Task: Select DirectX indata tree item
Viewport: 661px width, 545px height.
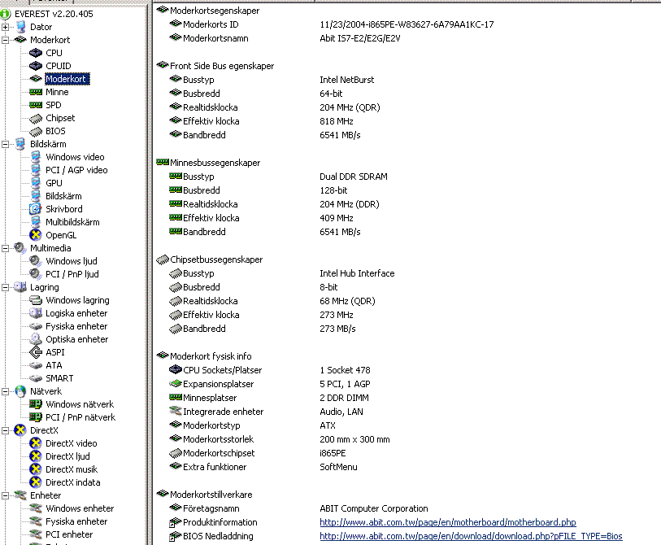Action: [72, 482]
